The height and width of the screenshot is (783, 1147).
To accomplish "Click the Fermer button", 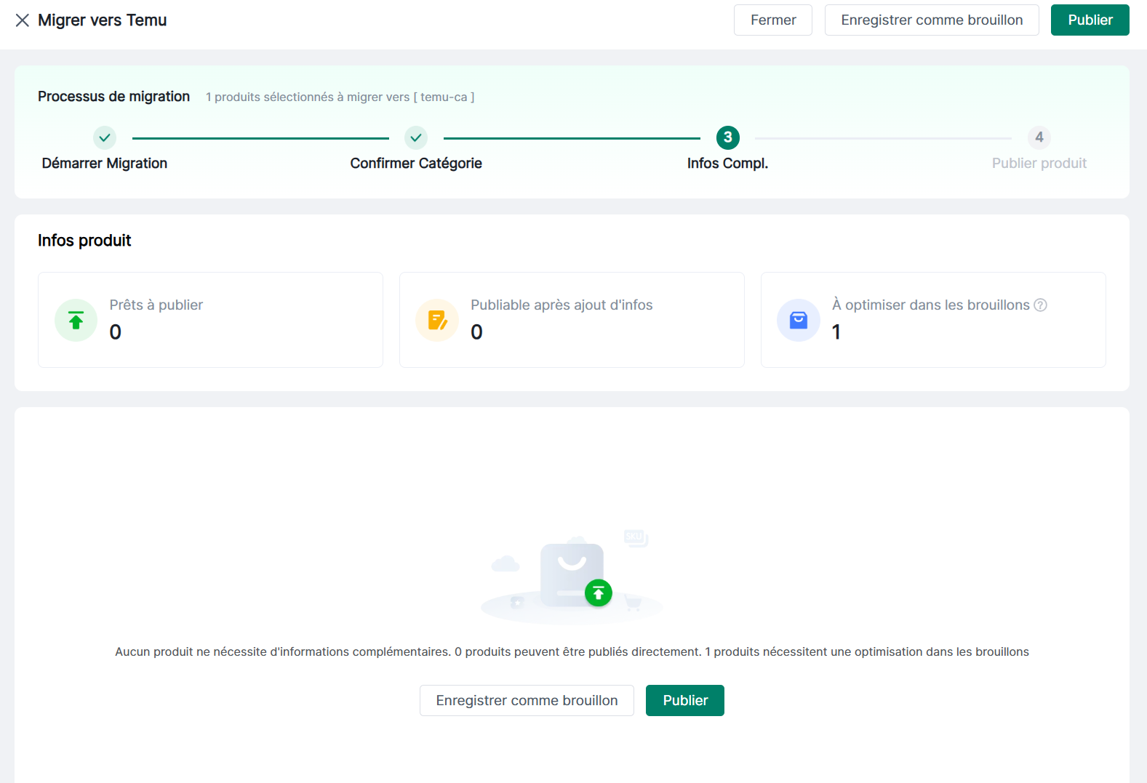I will point(772,20).
